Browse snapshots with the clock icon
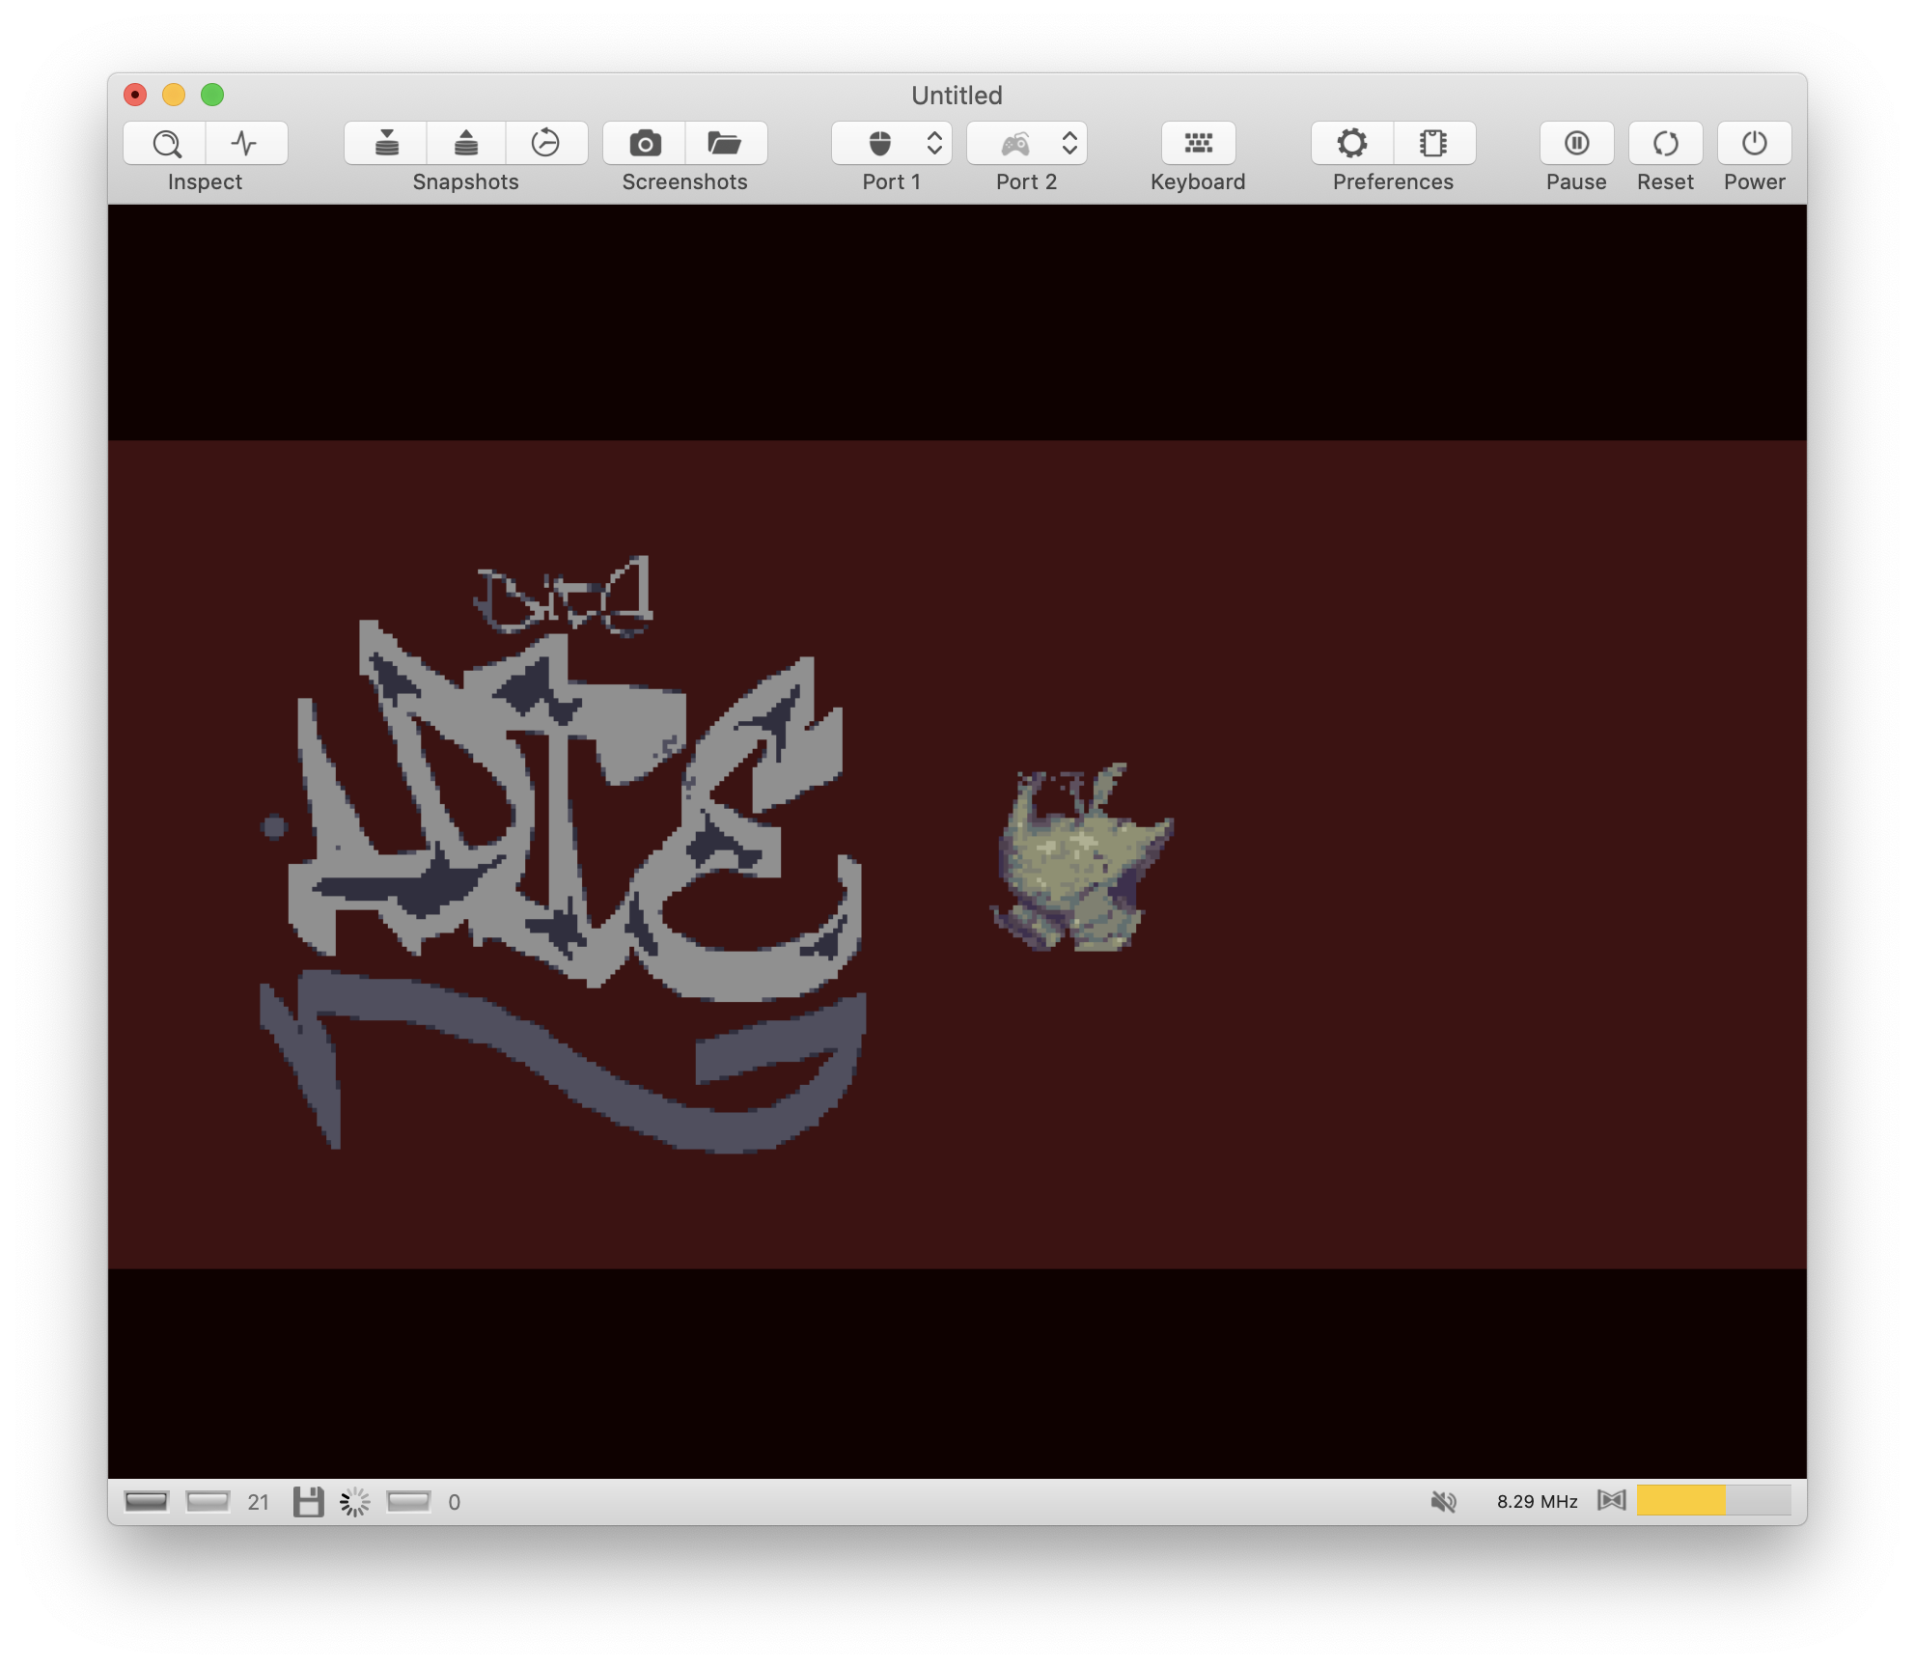This screenshot has height=1668, width=1915. pyautogui.click(x=546, y=143)
